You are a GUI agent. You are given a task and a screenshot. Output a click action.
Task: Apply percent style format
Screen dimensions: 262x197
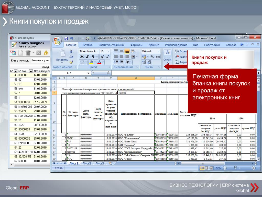click(152, 57)
